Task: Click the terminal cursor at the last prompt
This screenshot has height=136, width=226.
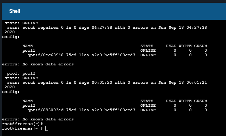Action: coord(47,129)
